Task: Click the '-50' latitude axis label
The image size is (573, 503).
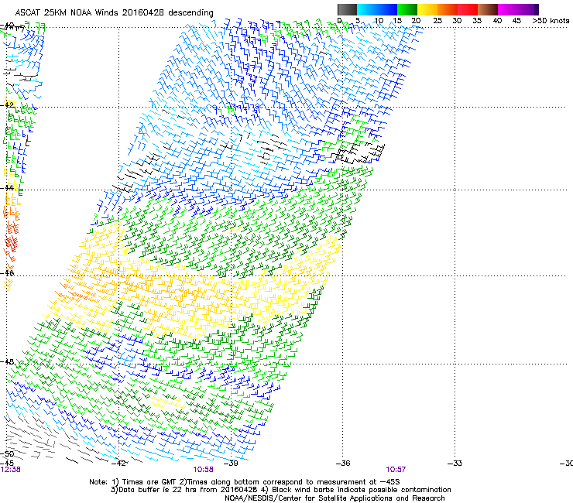Action: [x=7, y=453]
